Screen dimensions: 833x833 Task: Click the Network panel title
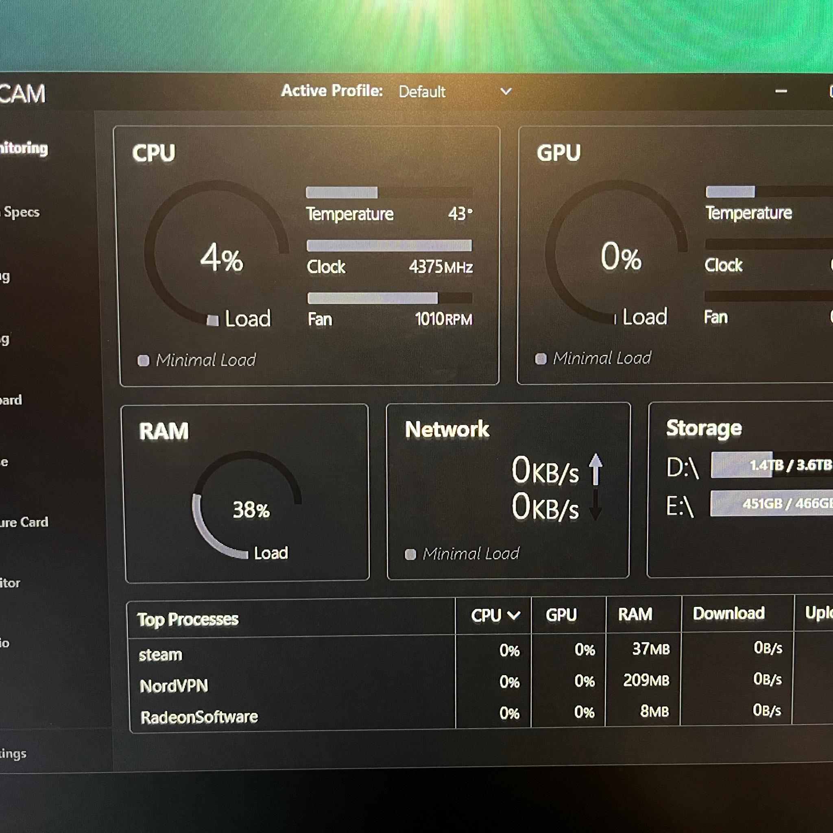pos(447,430)
